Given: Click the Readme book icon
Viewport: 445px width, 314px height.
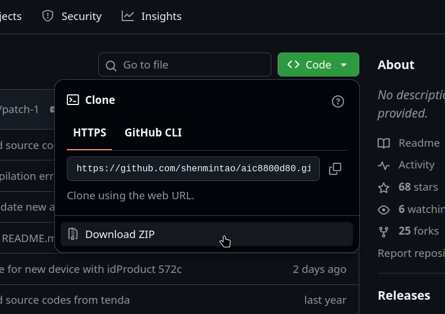Looking at the screenshot, I should 384,143.
